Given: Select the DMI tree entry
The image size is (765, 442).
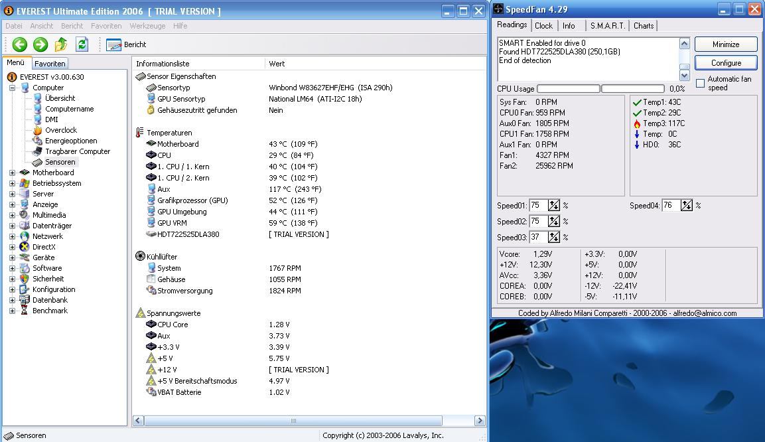Looking at the screenshot, I should coord(51,119).
